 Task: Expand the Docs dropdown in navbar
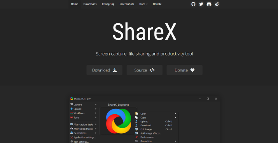(x=143, y=4)
